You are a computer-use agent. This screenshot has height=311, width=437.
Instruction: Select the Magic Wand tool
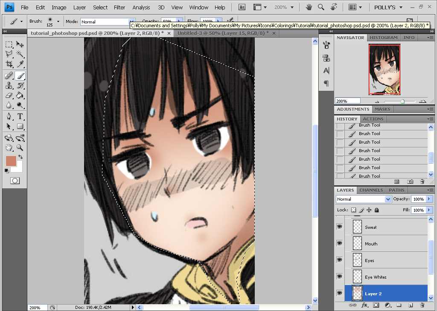coord(20,54)
